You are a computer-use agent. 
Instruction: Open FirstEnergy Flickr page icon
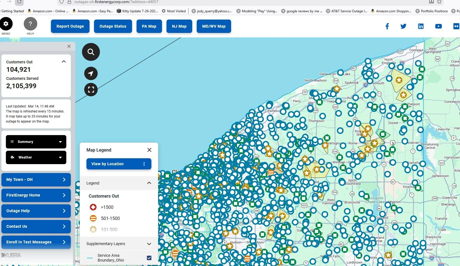[x=456, y=26]
